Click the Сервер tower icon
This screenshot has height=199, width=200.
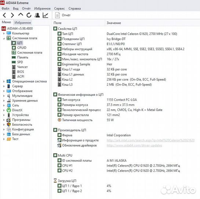click(x=9, y=86)
